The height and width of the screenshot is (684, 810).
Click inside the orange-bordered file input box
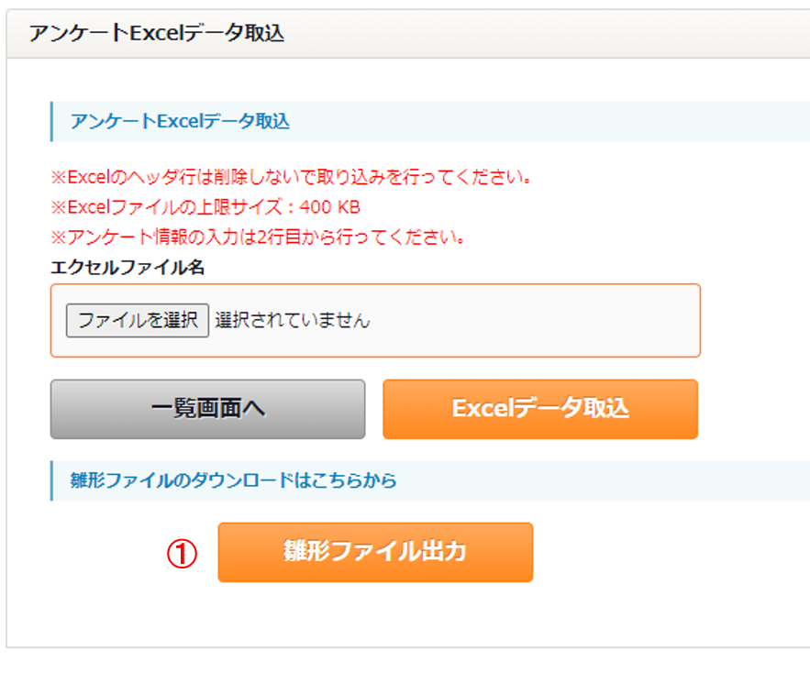375,321
